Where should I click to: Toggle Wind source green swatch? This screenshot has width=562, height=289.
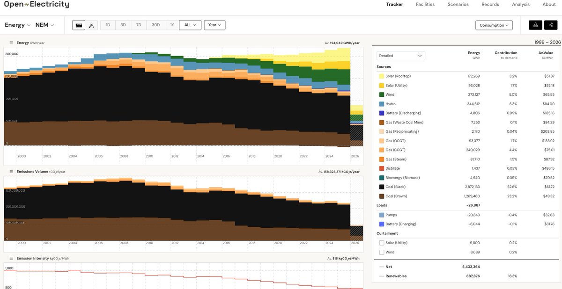click(382, 94)
